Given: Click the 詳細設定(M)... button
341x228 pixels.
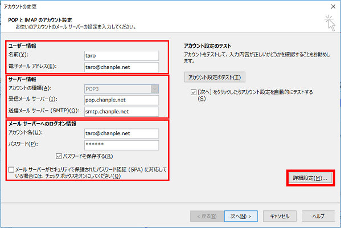Looking at the screenshot, I should (310, 178).
